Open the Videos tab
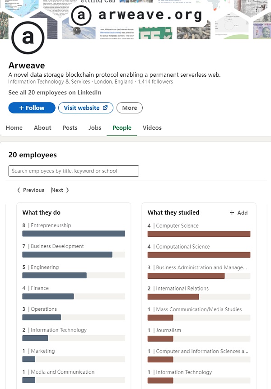The height and width of the screenshot is (389, 271). pyautogui.click(x=152, y=128)
